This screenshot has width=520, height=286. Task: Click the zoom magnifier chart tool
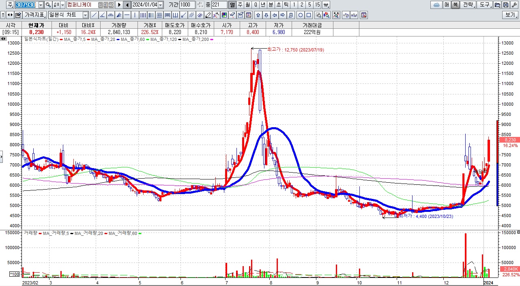pyautogui.click(x=318, y=15)
